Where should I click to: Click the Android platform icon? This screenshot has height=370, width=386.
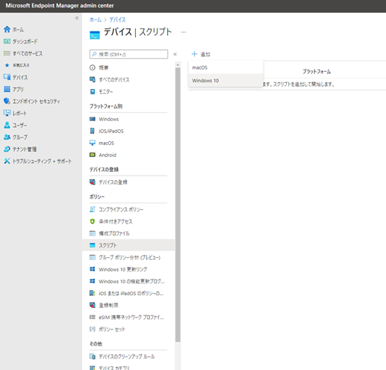93,155
